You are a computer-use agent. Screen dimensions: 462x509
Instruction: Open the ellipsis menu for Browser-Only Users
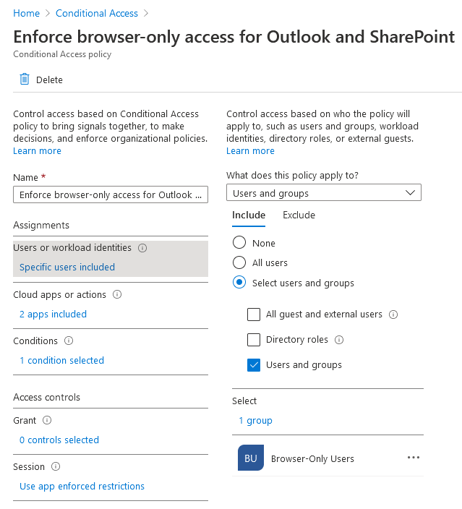click(414, 458)
